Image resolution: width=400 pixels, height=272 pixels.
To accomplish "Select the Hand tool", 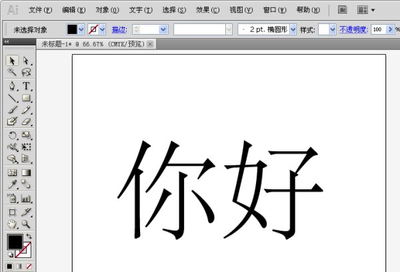I will tap(12, 224).
